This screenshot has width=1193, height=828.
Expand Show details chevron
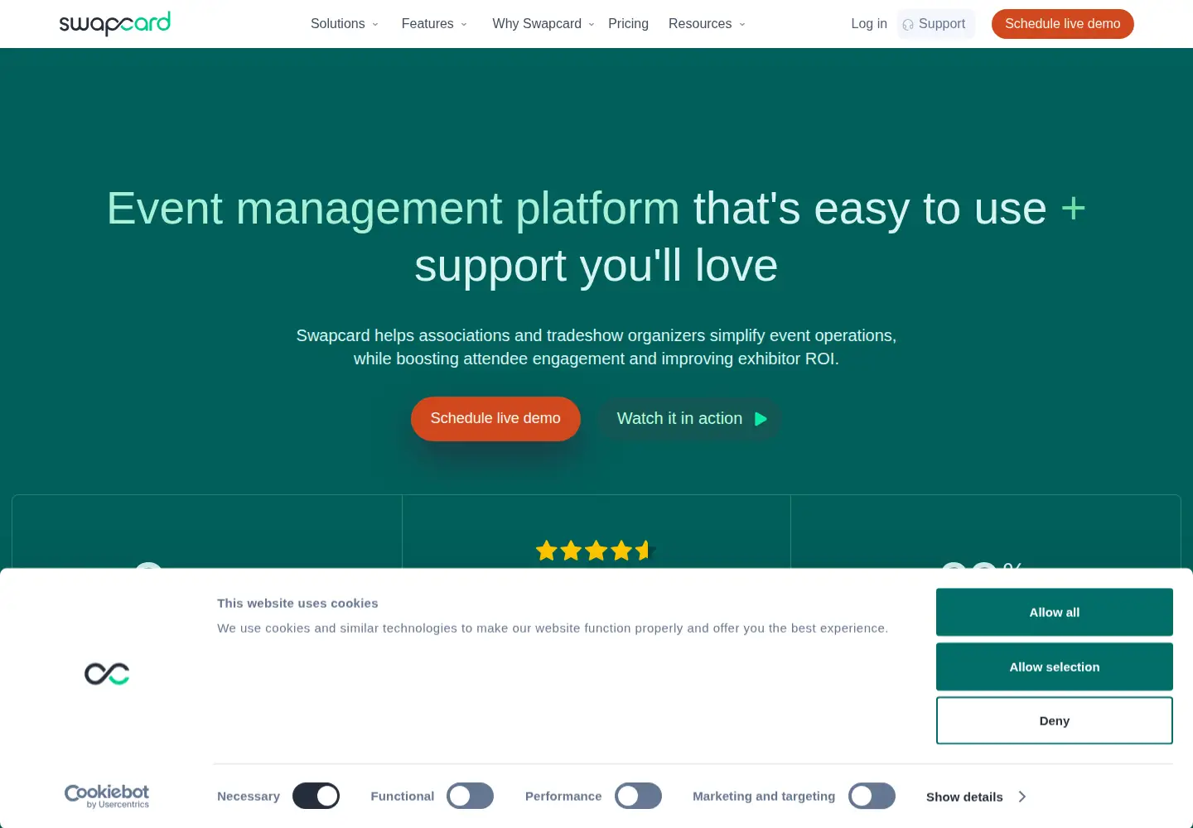pos(1022,797)
